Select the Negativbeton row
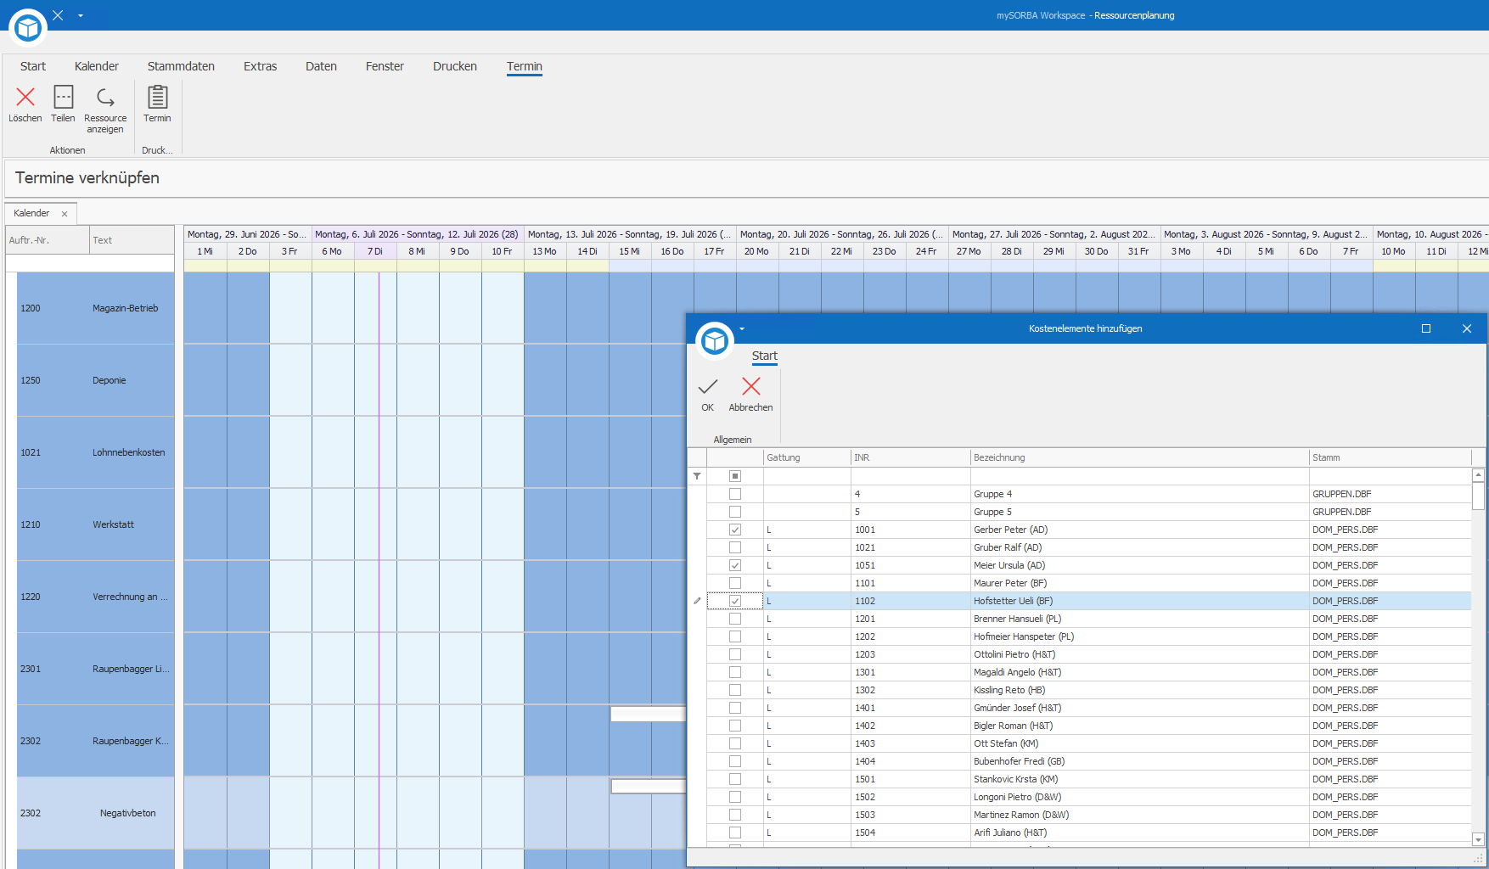The width and height of the screenshot is (1489, 869). coord(95,813)
